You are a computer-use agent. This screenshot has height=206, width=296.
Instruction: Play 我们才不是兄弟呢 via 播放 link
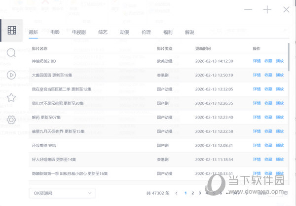(280, 103)
